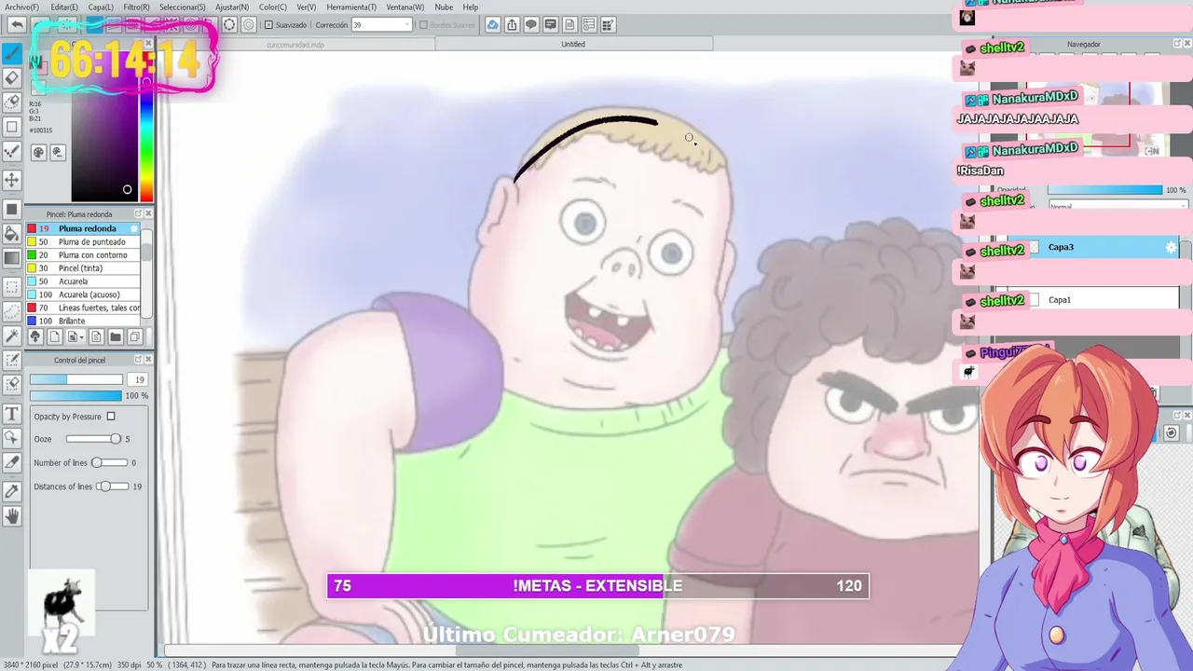1193x671 pixels.
Task: Select the rectangular Selection tool
Action: tap(12, 287)
